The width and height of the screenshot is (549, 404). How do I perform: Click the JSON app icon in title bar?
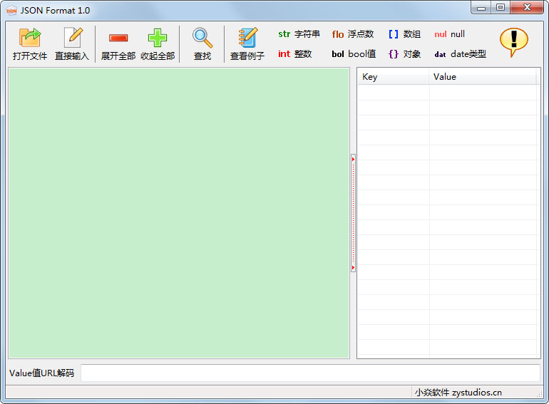(11, 11)
